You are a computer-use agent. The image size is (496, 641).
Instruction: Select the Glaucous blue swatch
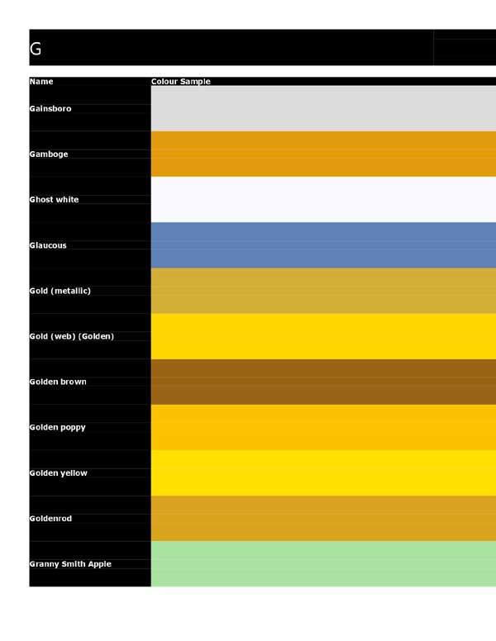323,245
